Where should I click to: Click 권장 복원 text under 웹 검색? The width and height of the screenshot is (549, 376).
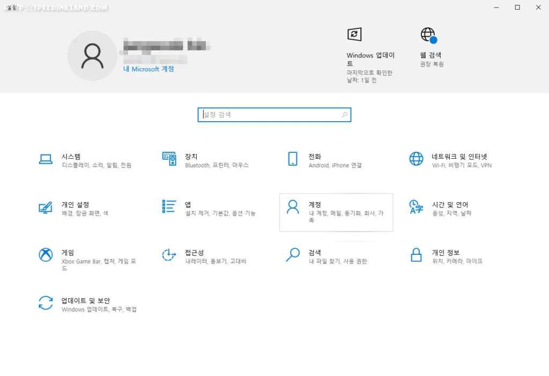point(432,64)
